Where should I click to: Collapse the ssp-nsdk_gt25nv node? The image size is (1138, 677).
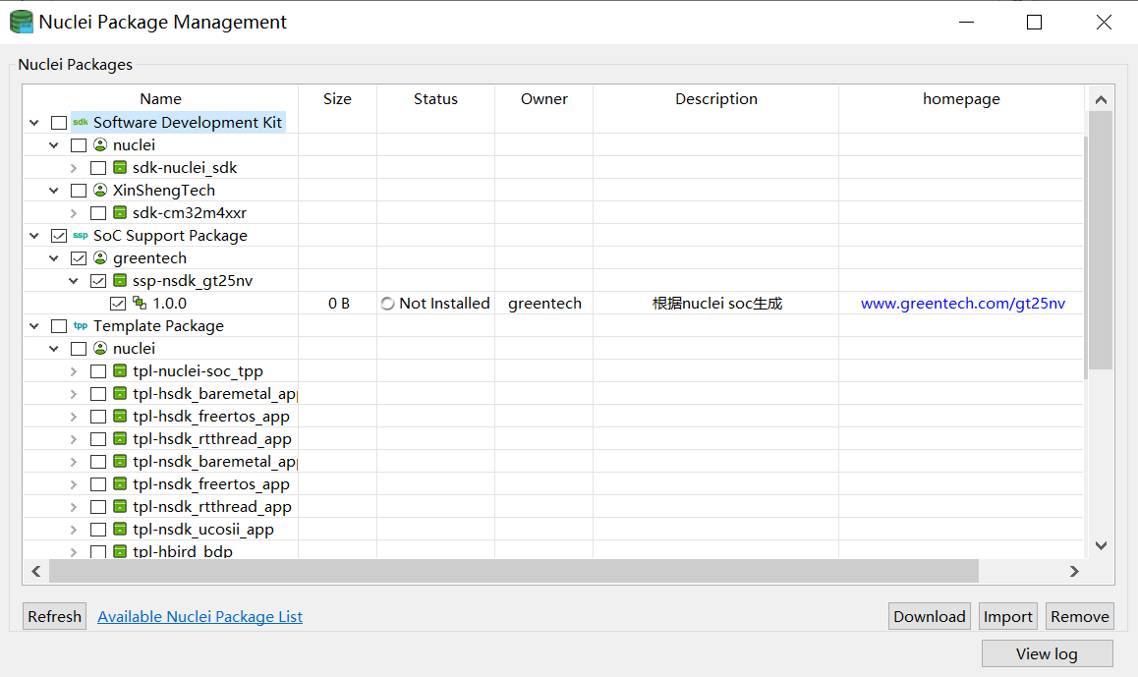74,281
